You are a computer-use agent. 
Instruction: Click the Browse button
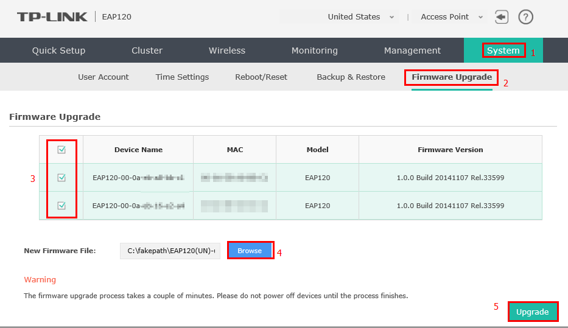click(250, 251)
